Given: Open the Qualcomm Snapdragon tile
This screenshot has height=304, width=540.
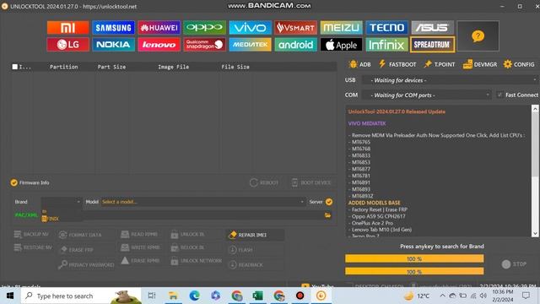Looking at the screenshot, I should pos(204,45).
